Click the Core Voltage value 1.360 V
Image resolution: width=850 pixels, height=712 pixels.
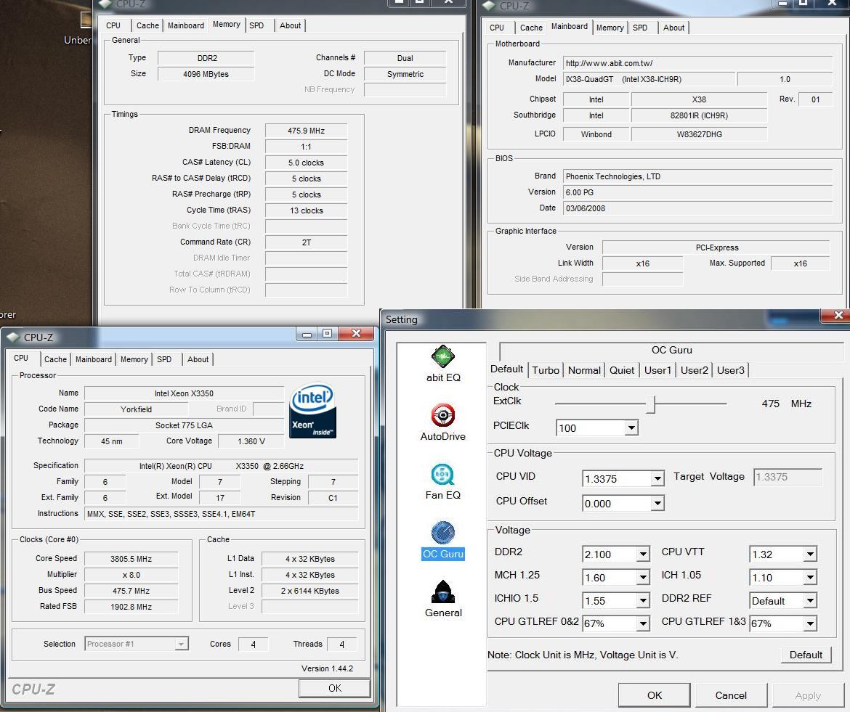tap(251, 441)
